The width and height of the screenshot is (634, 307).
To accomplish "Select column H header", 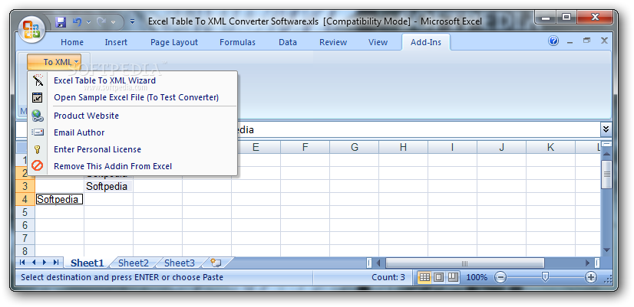I will (x=404, y=148).
